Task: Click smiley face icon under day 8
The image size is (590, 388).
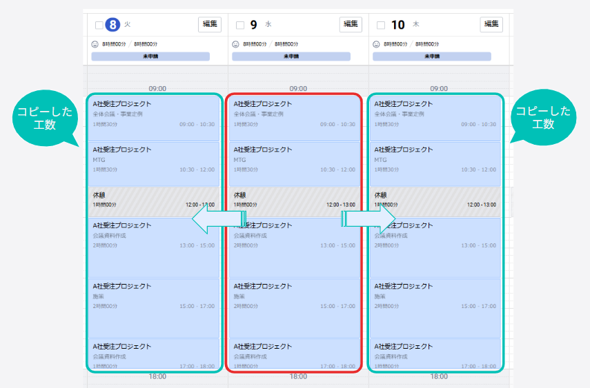Action: pos(95,44)
